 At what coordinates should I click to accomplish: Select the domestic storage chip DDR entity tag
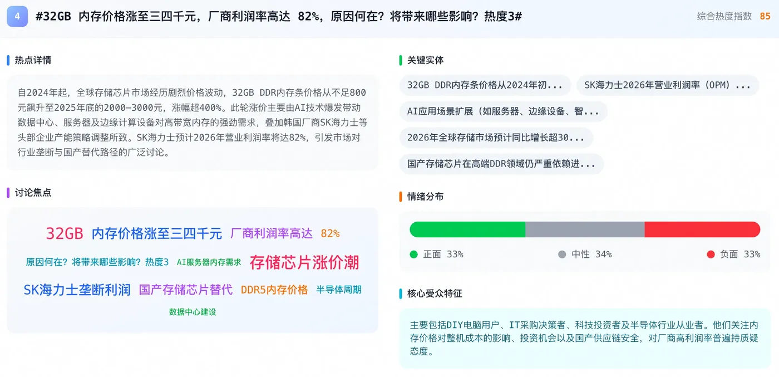501,164
